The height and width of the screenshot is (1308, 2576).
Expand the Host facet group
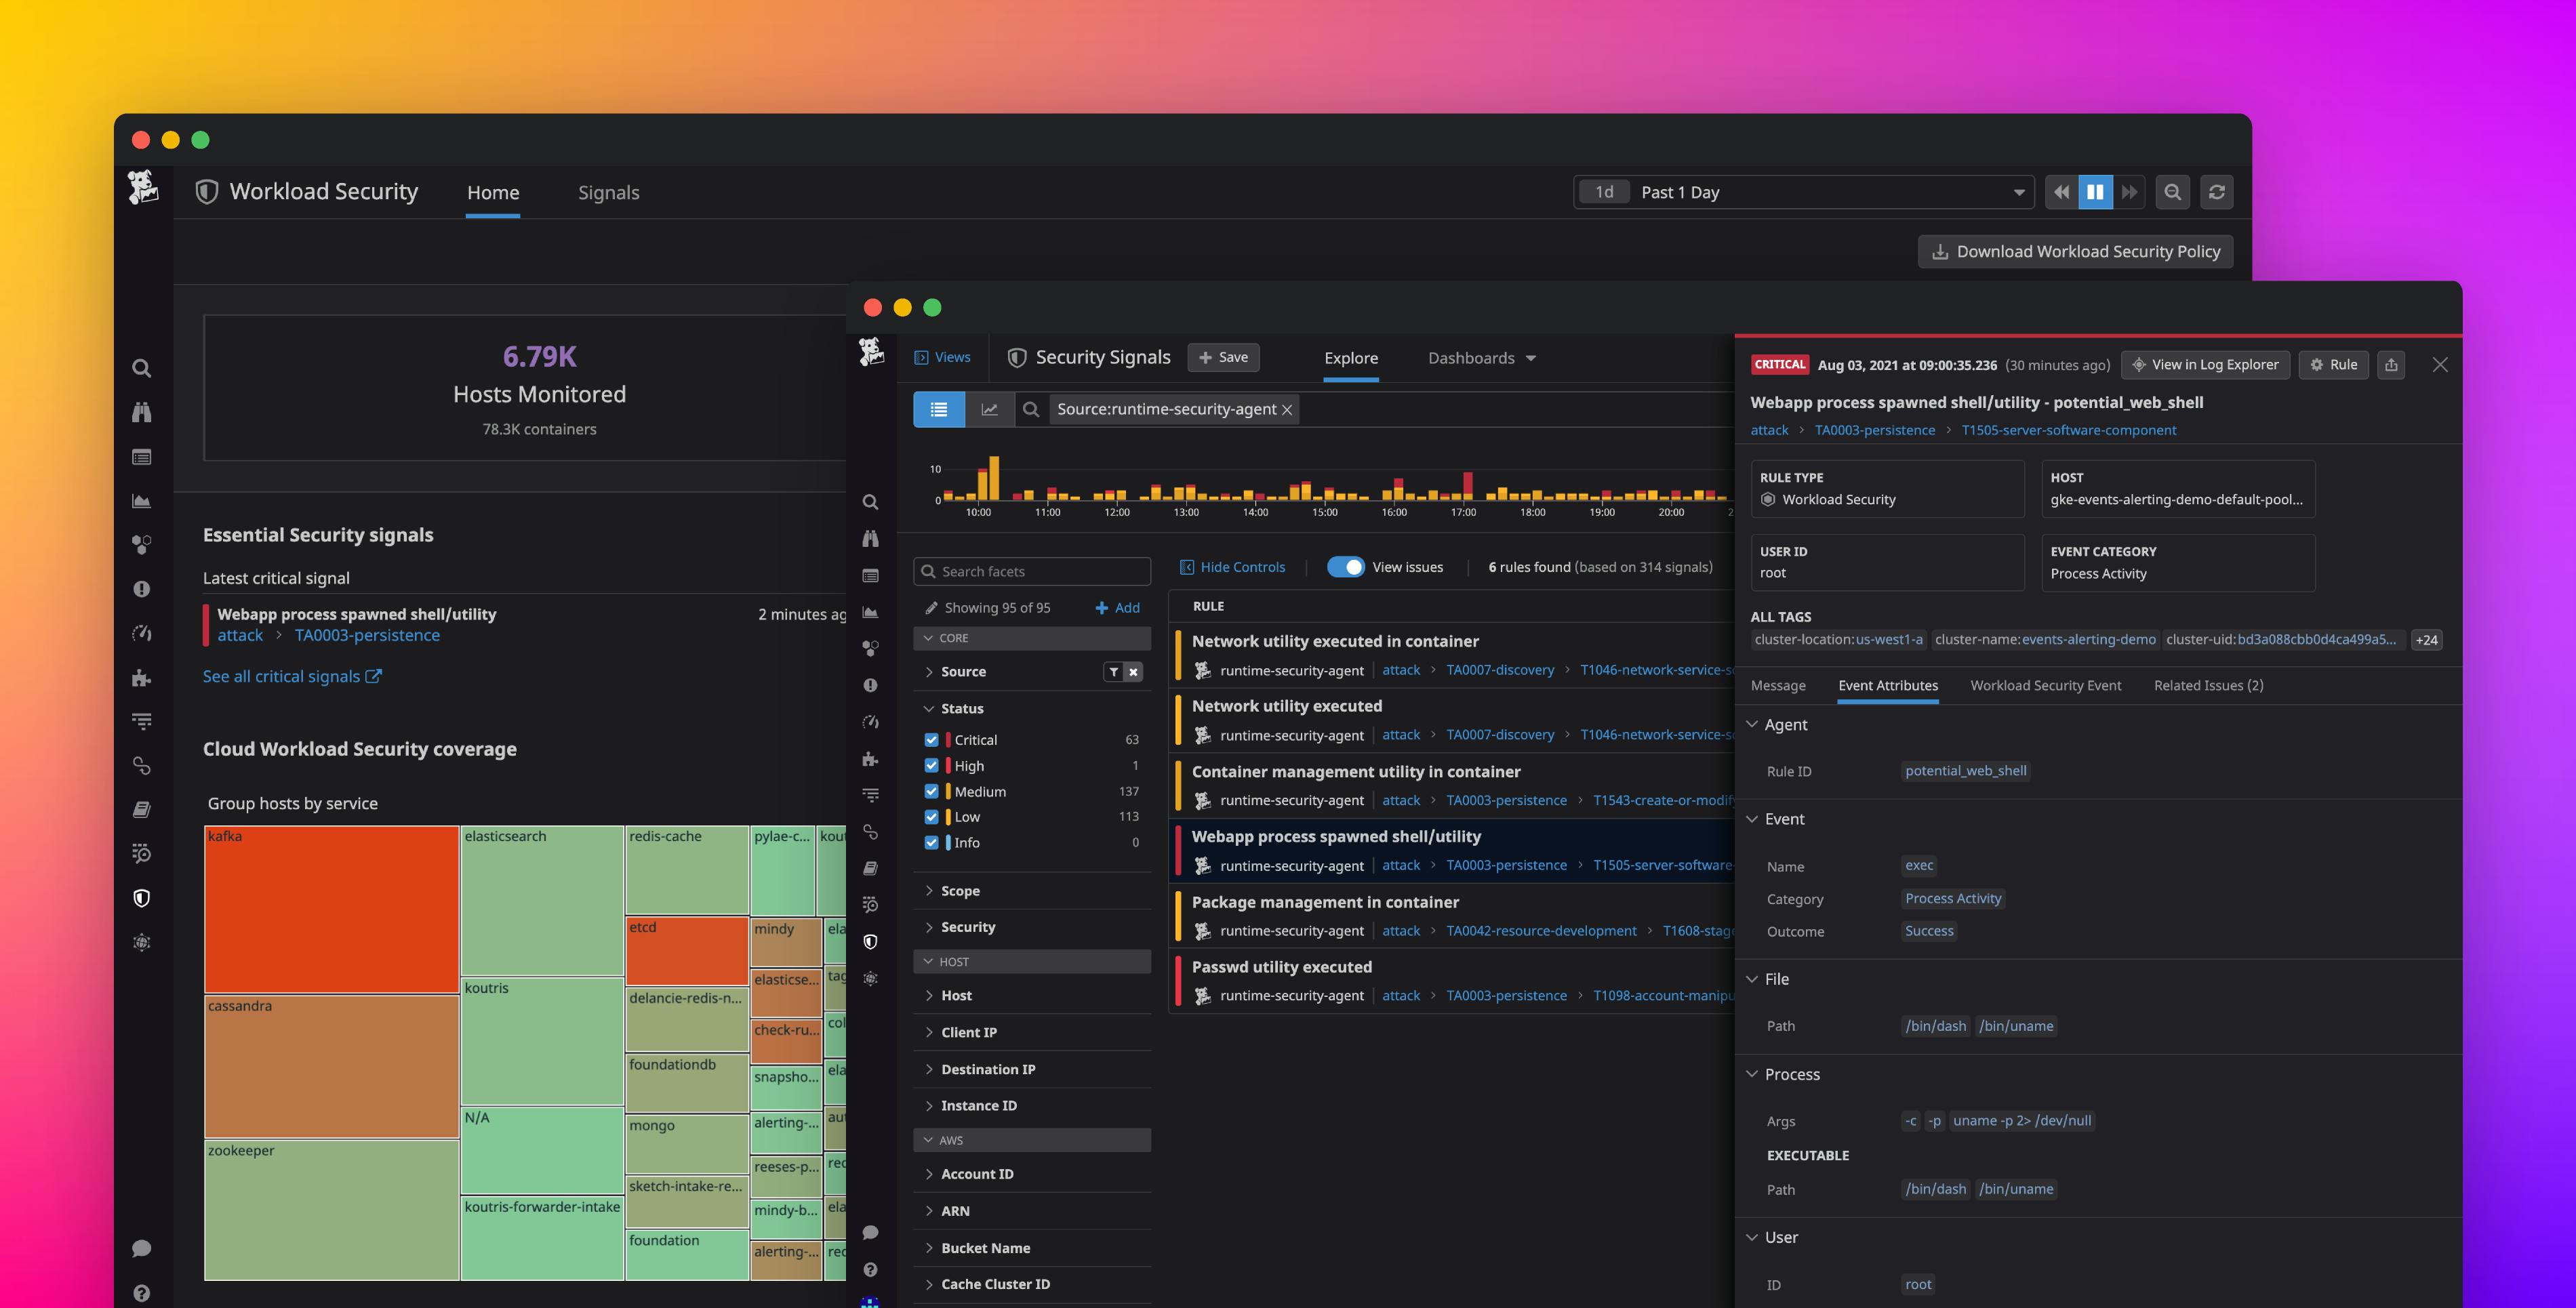coord(956,995)
